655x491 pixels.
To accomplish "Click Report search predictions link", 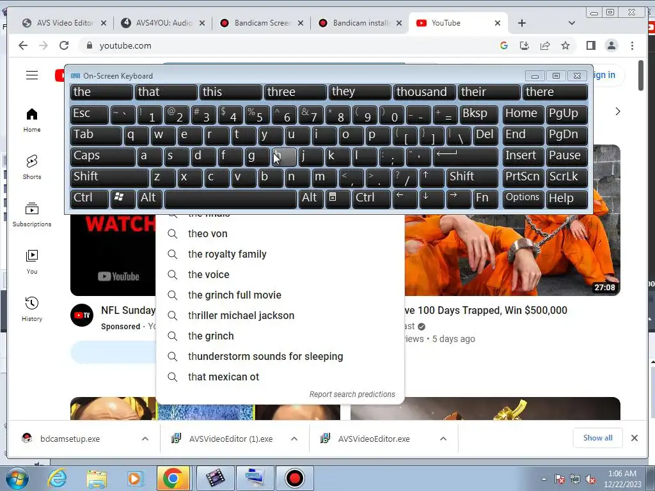I will [352, 394].
